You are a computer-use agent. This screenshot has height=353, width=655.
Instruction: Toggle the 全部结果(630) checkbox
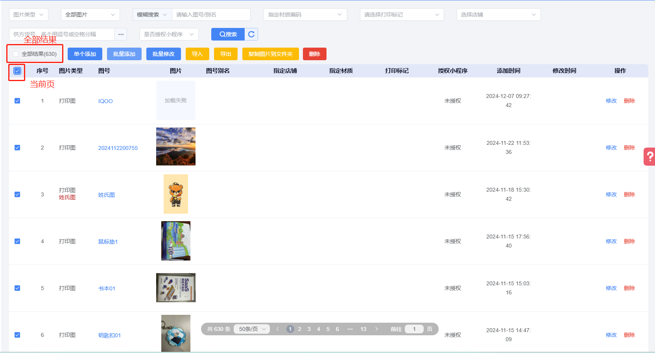[x=16, y=54]
